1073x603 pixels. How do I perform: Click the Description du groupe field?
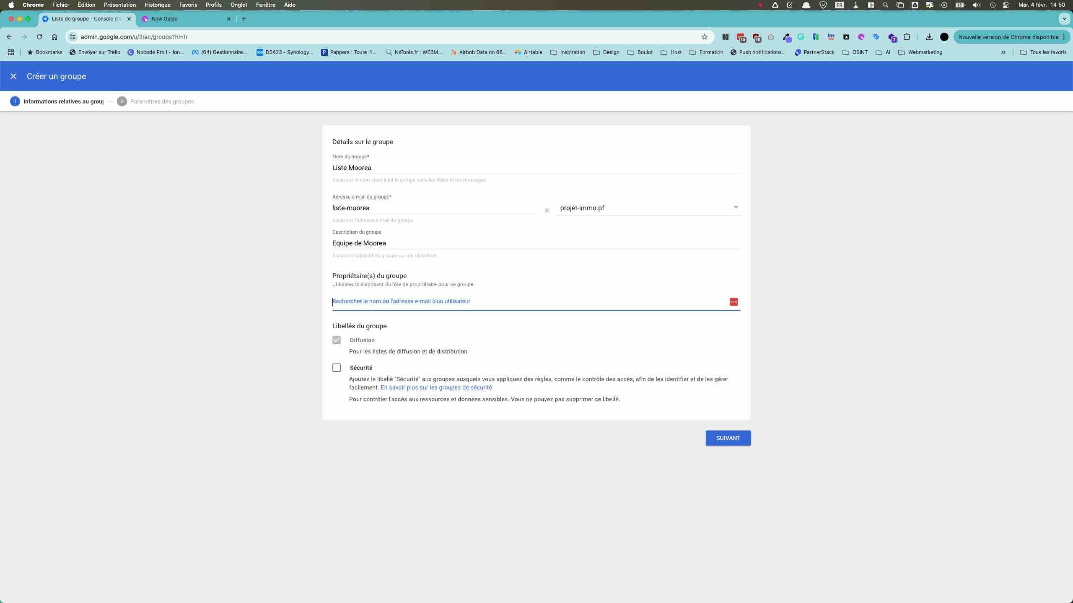coord(536,243)
